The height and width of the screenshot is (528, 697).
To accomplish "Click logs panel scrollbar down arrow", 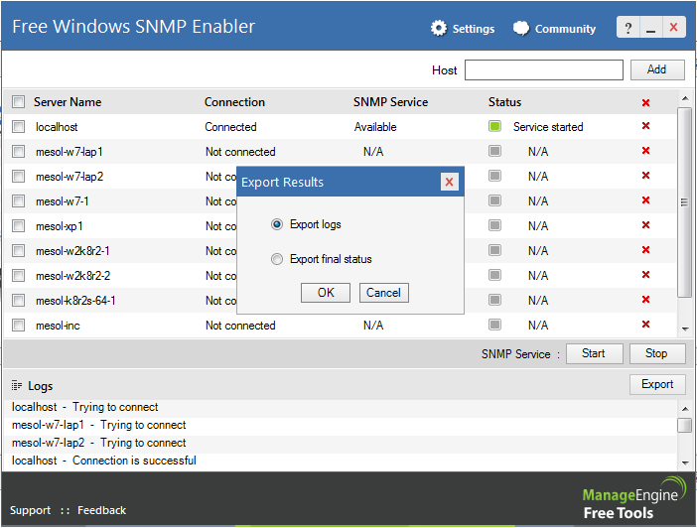I will coord(685,463).
